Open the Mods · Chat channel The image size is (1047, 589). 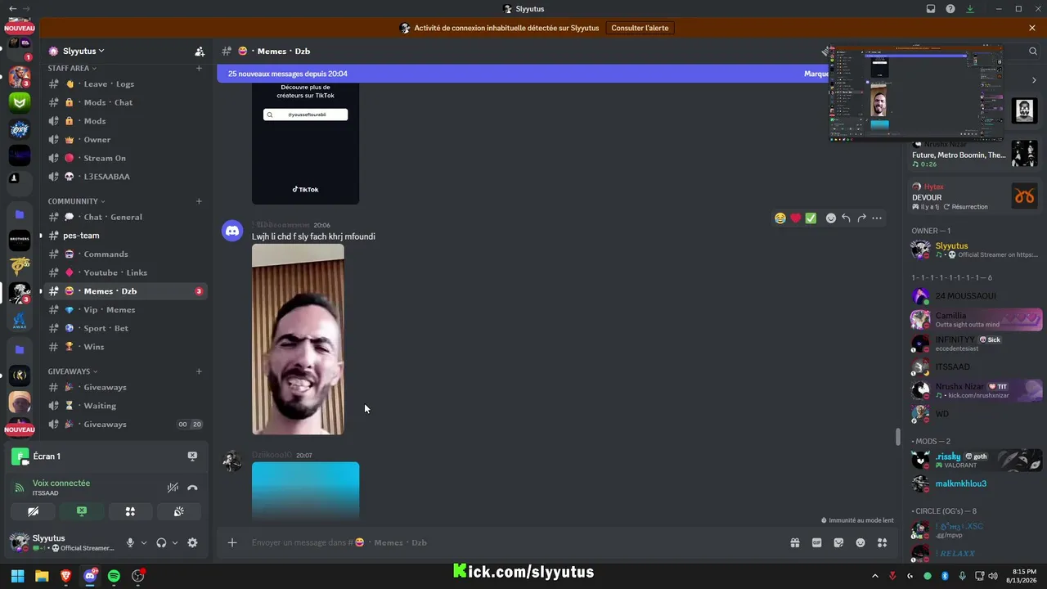tap(124, 102)
